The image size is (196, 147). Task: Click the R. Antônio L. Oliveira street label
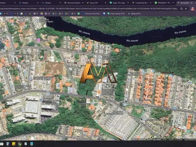68,70
